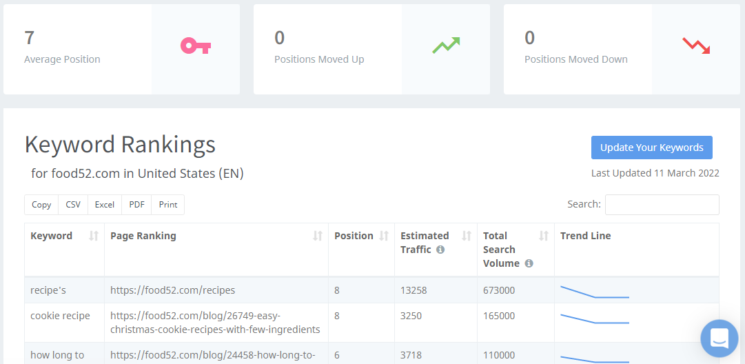The image size is (745, 364).
Task: Print the keyword rankings table
Action: pyautogui.click(x=168, y=205)
